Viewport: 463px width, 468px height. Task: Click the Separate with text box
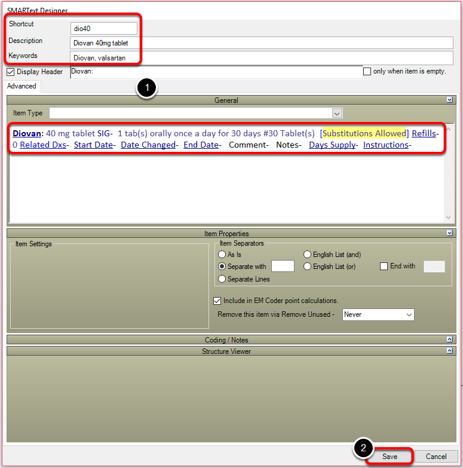tap(283, 266)
